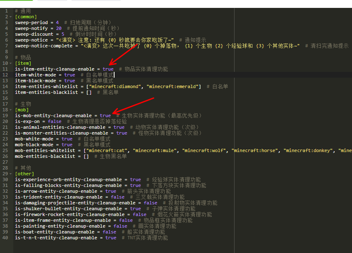Click the true value of is-item-entity-cleanup-enable

(x=108, y=69)
